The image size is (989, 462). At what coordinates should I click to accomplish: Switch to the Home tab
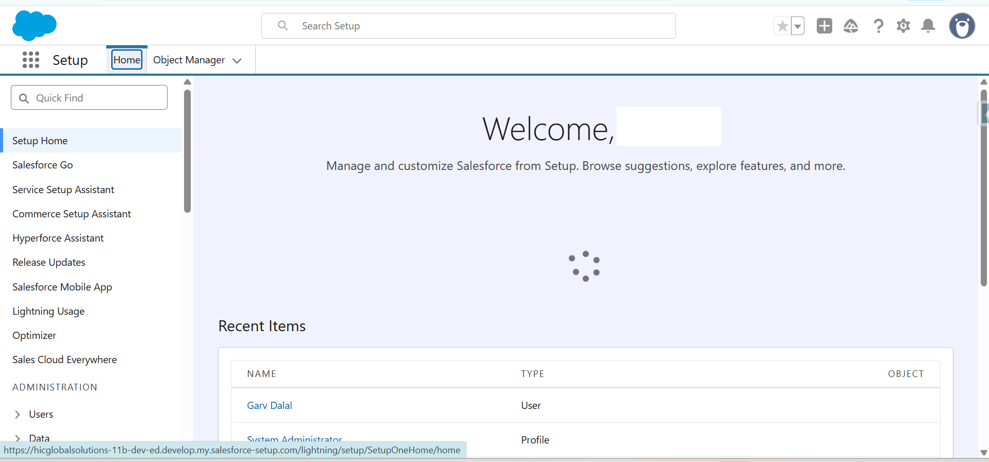click(x=127, y=60)
